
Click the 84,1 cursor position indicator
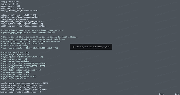(x=161, y=94)
